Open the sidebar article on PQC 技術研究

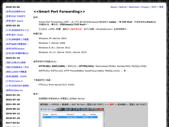pos(16,16)
